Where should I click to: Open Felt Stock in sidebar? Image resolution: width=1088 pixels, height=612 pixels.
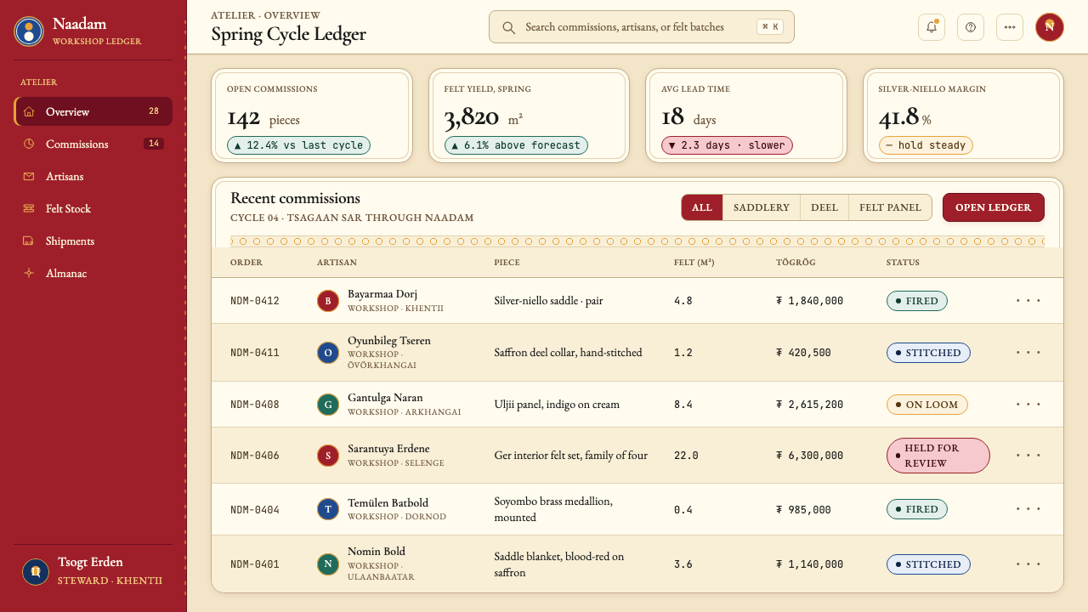(93, 208)
